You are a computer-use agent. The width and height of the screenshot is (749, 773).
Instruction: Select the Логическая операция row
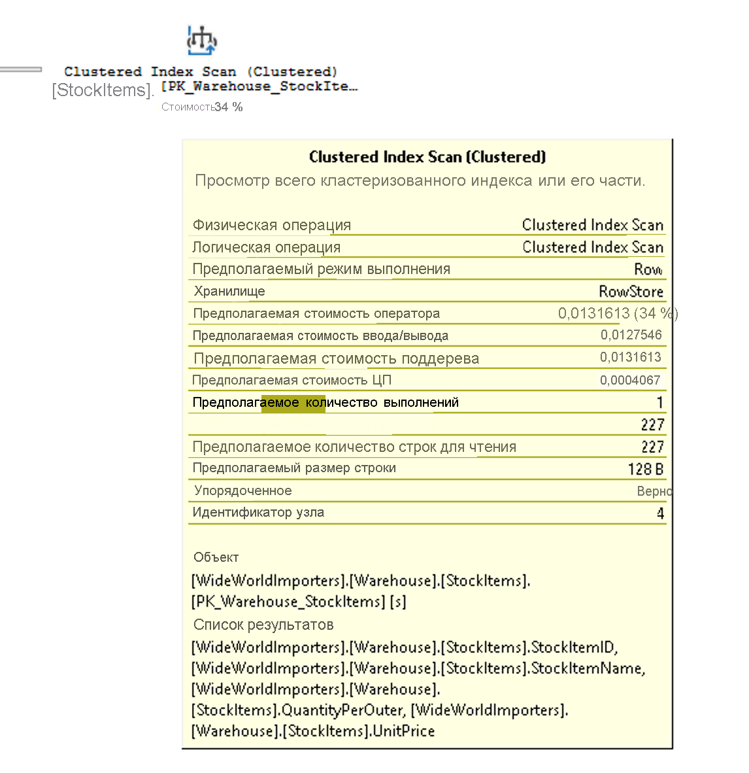point(427,247)
